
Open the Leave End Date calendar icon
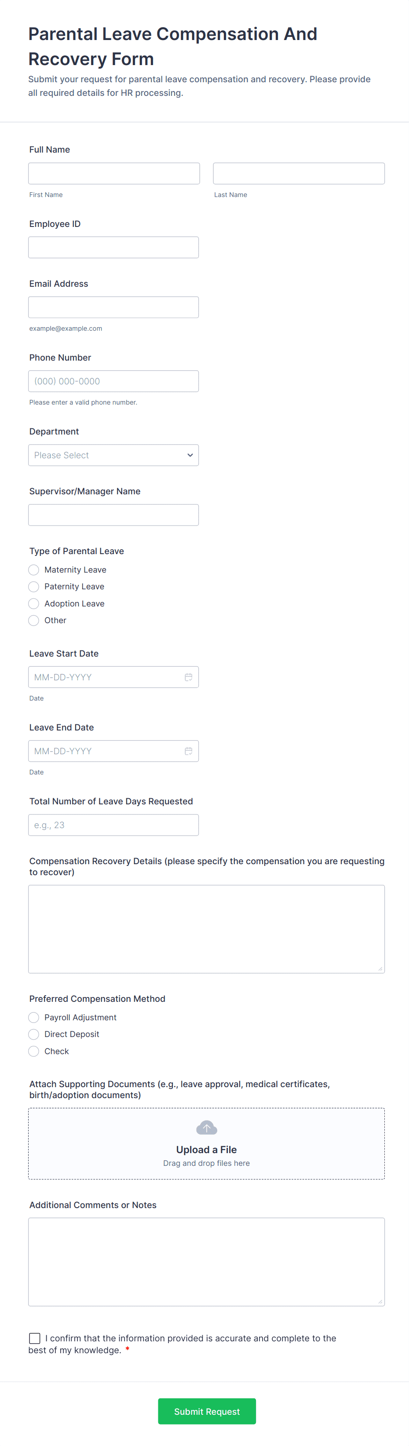click(x=189, y=751)
